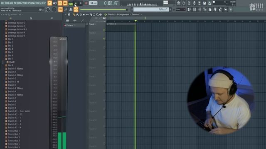Open the HELP menu
Viewport: 266px width, 149px height.
point(44,3)
